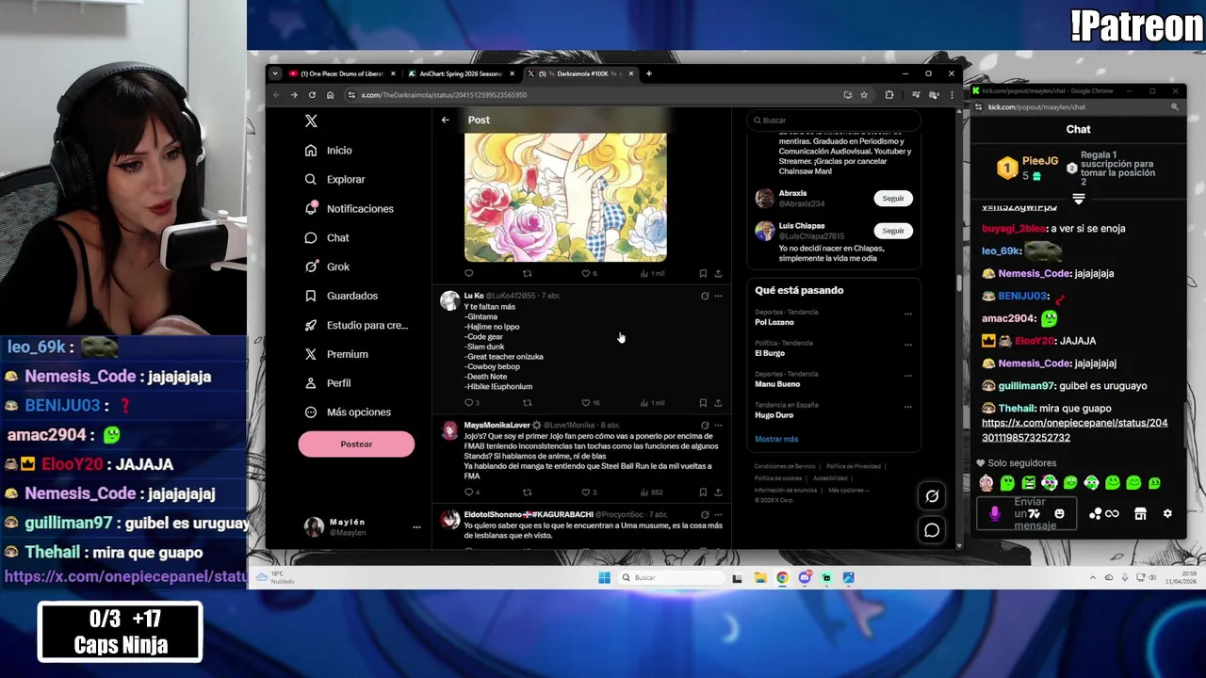
Task: Open Grok in X sidebar
Action: click(x=327, y=266)
